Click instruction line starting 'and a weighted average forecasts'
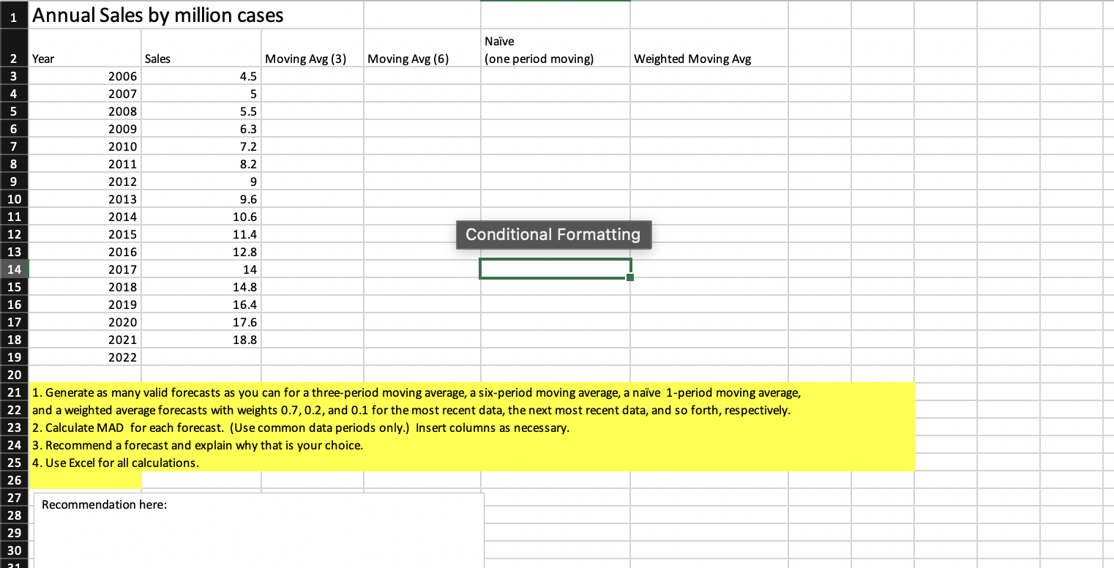This screenshot has width=1114, height=568. (x=411, y=410)
